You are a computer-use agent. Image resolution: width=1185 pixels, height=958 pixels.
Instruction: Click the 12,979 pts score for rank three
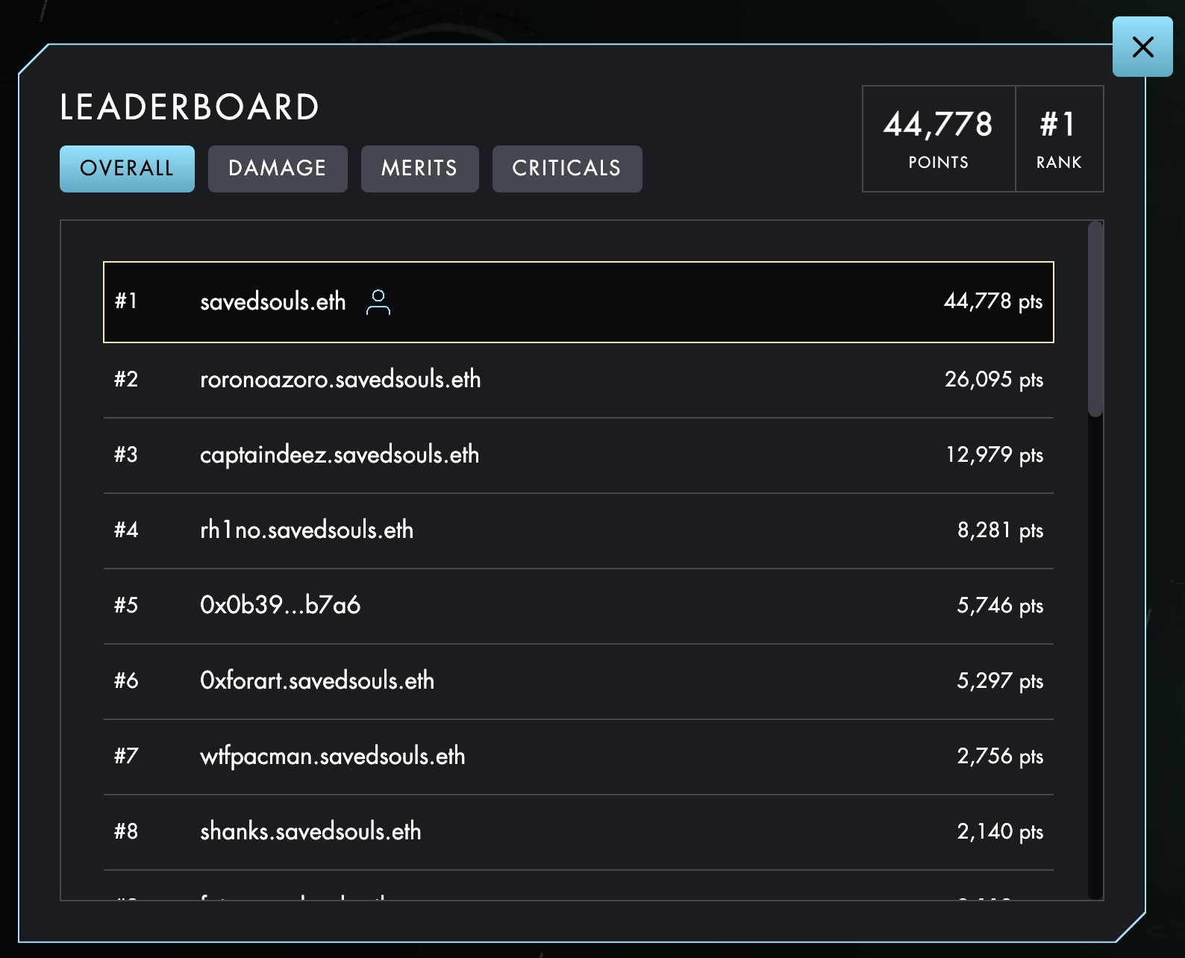(x=994, y=455)
